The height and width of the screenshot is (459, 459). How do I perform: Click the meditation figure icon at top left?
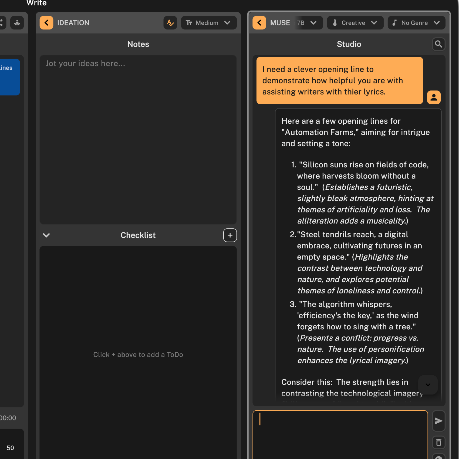[x=17, y=23]
